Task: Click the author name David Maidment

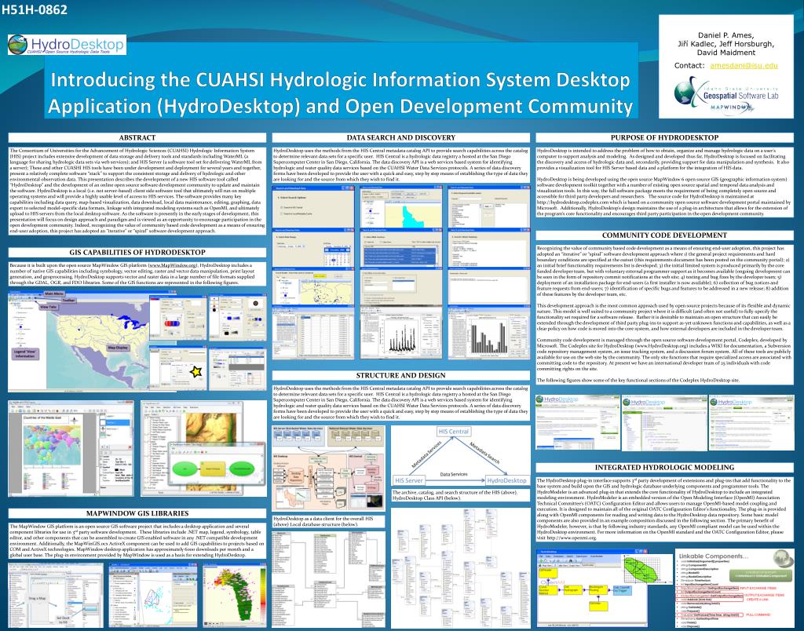Action: [x=725, y=53]
